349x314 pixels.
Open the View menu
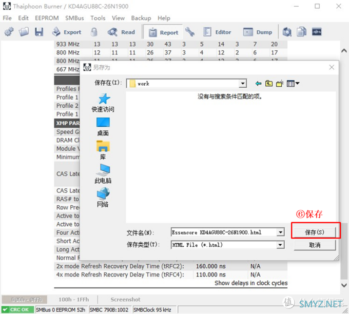coord(118,18)
